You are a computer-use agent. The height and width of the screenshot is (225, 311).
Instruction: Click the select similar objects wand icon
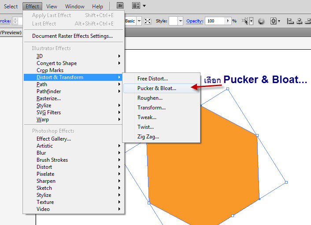click(246, 21)
